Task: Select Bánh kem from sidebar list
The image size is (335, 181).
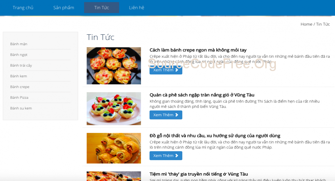Action: (18, 76)
